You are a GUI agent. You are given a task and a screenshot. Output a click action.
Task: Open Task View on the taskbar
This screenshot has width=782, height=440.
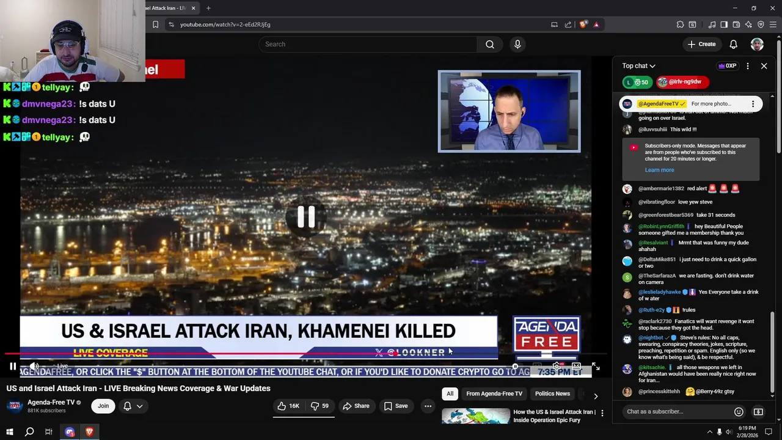(49, 432)
